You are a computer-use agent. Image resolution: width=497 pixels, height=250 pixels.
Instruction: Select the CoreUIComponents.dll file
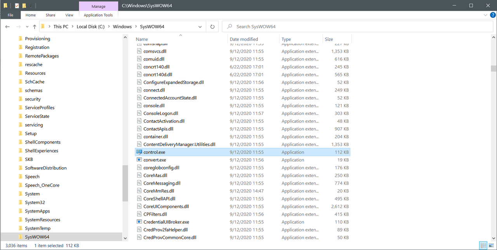pyautogui.click(x=166, y=206)
